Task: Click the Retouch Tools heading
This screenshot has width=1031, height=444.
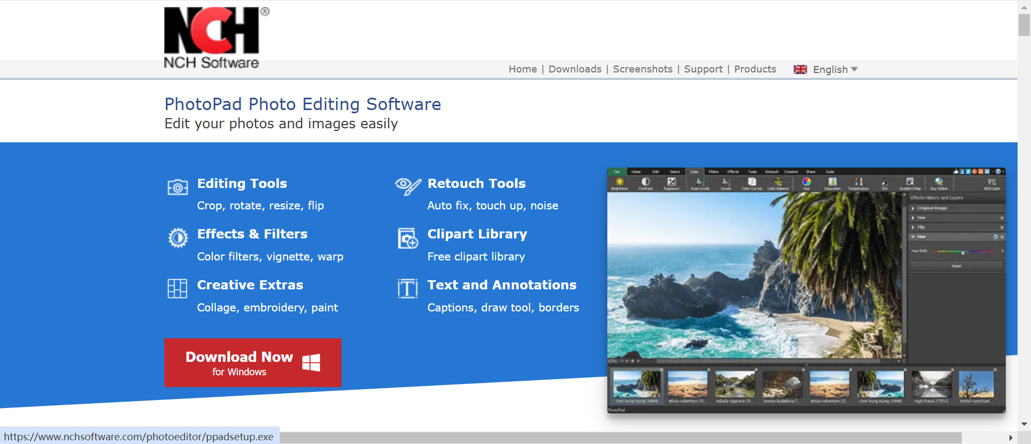Action: (x=476, y=184)
